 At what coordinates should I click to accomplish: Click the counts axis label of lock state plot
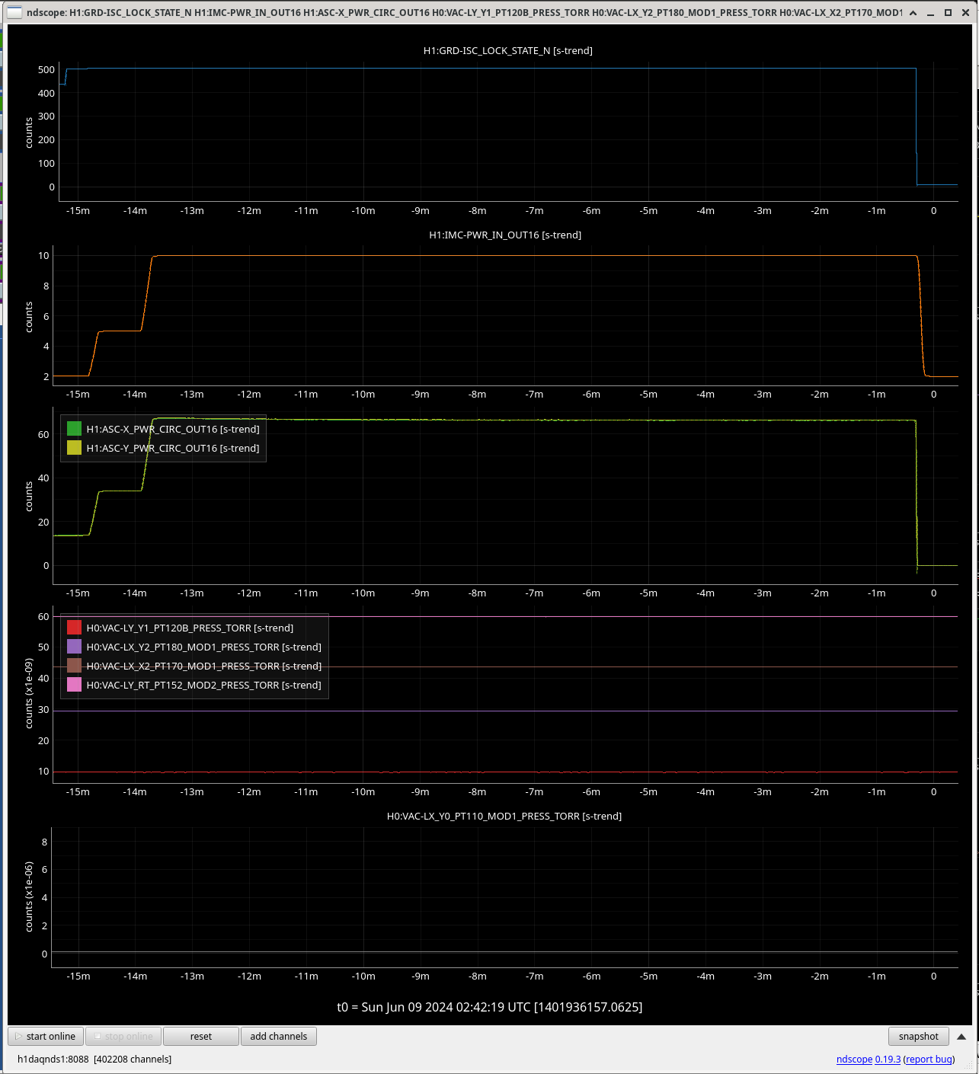29,133
